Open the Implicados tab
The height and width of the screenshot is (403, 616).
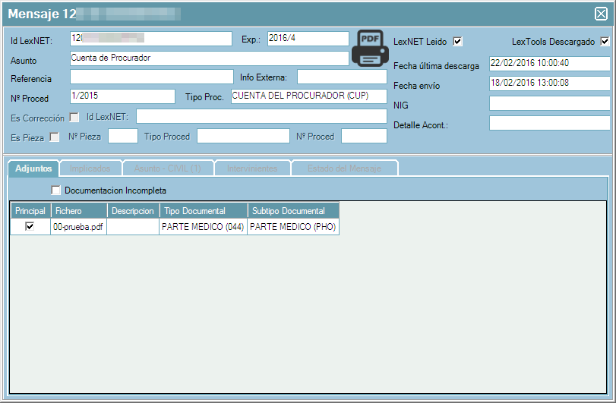coord(90,168)
